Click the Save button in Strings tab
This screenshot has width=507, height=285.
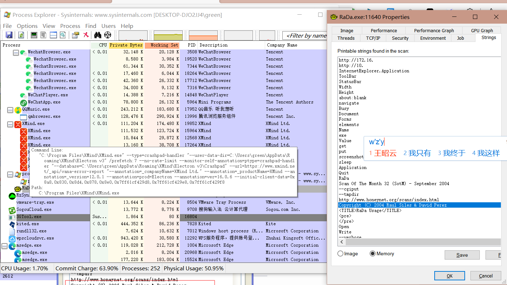(x=462, y=255)
